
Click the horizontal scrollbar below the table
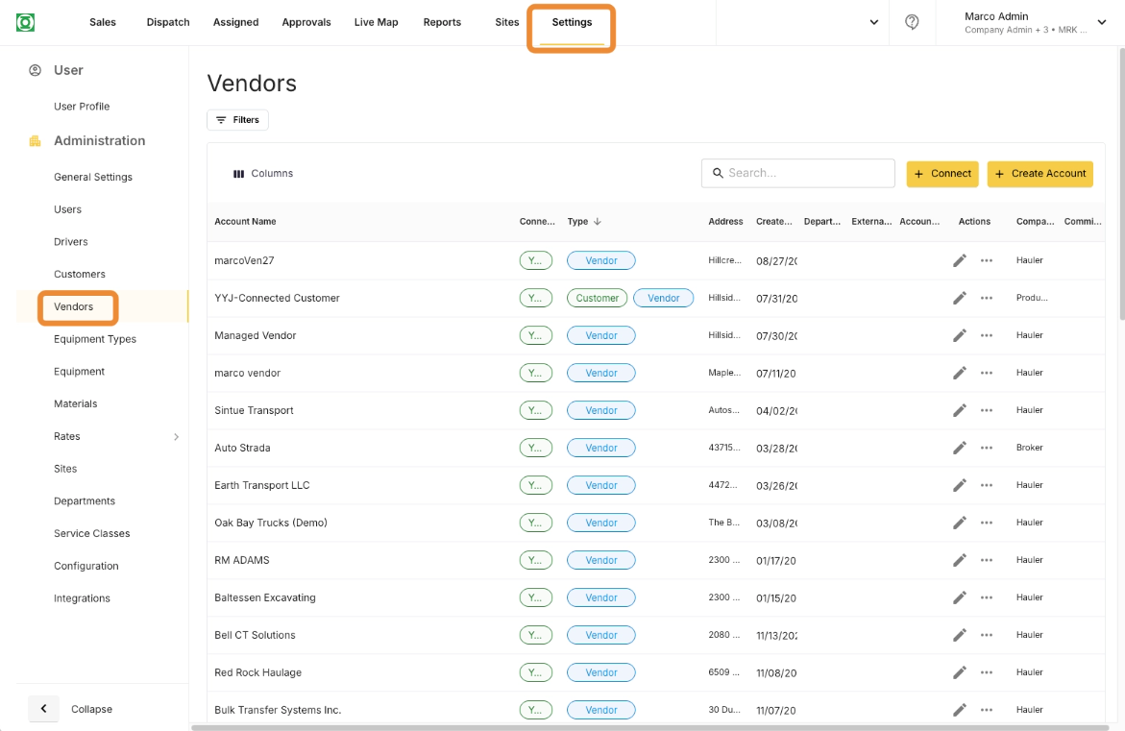tap(650, 727)
